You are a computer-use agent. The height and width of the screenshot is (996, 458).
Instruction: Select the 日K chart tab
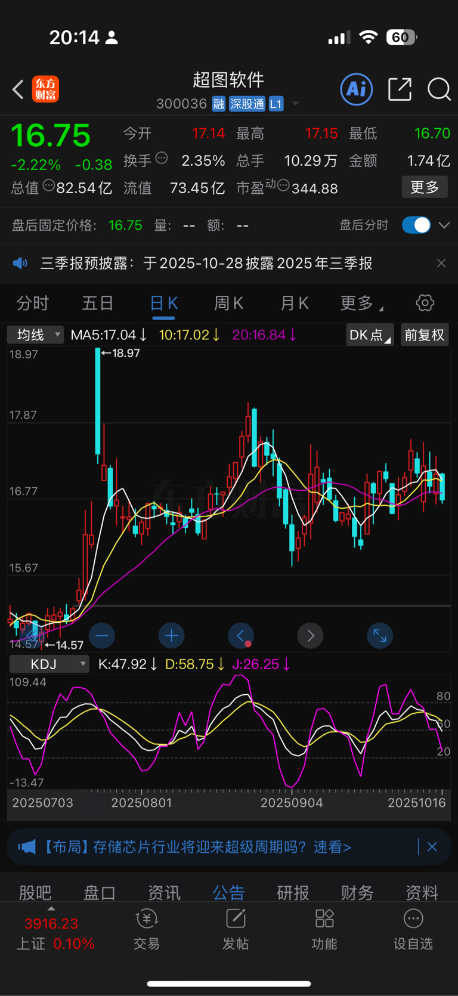tap(163, 303)
